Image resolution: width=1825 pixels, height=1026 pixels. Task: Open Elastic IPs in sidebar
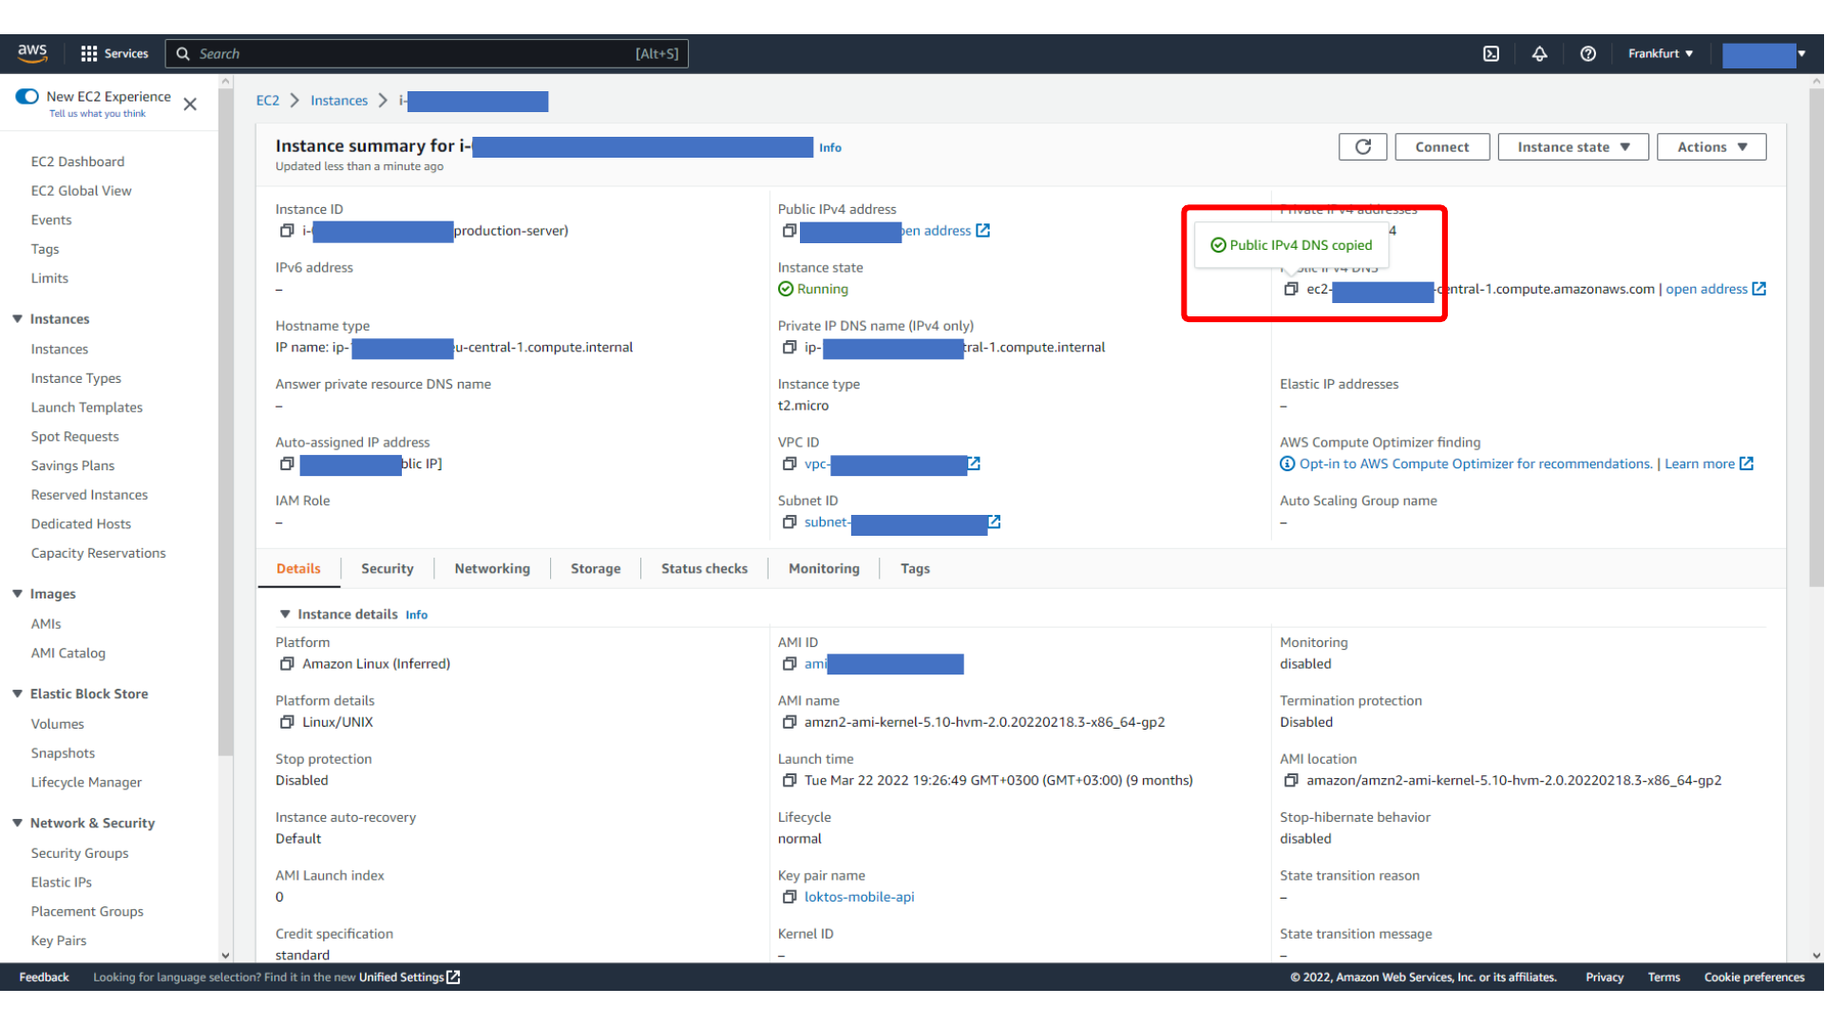[62, 882]
